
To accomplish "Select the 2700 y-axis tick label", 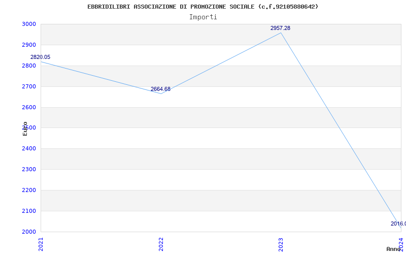I will (29, 87).
